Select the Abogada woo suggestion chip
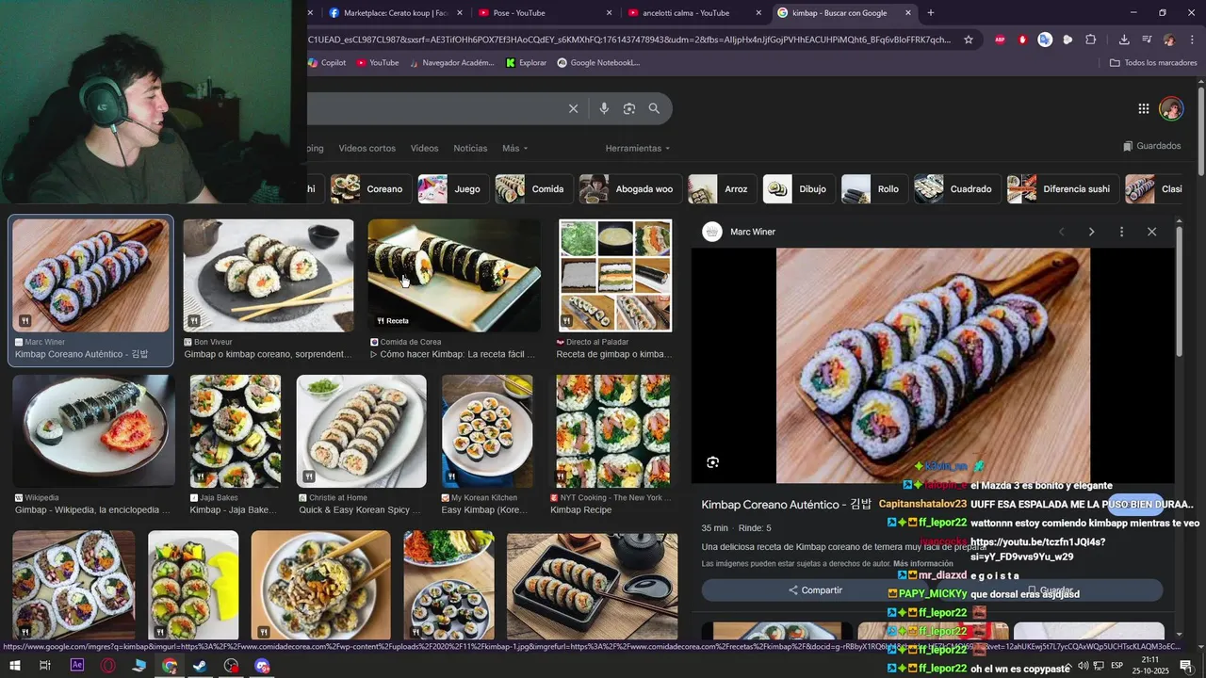Screen dimensions: 1206x678 point(628,188)
